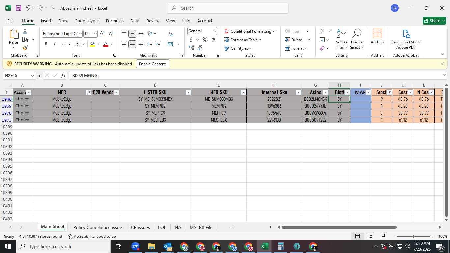Open the font size dropdown
450x253 pixels.
click(x=95, y=34)
